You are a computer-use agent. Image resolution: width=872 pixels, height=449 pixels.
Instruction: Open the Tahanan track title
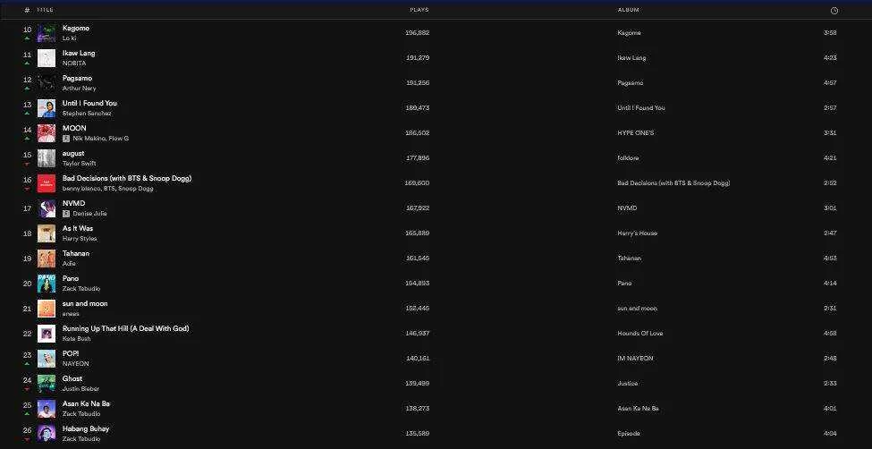76,254
